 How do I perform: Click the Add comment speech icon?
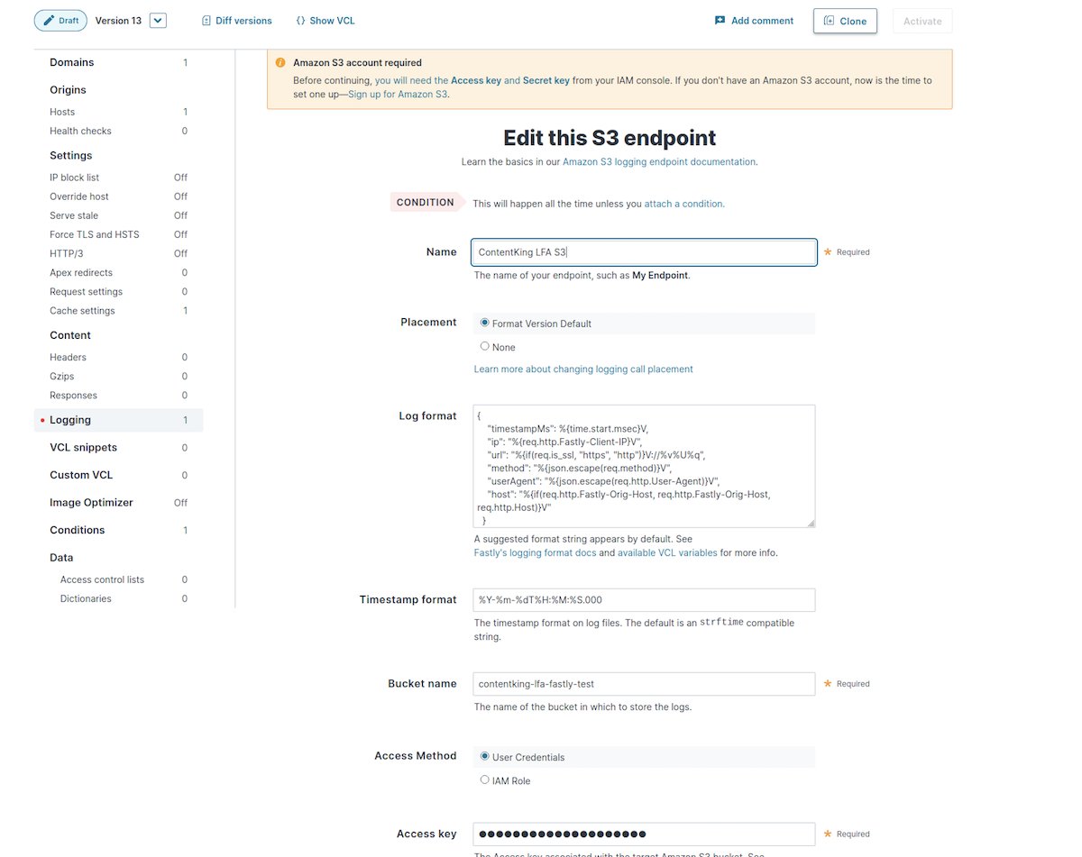click(x=720, y=21)
